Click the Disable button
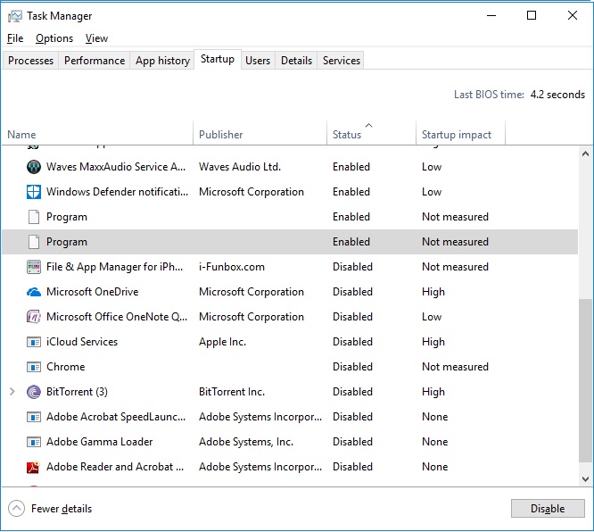 (x=548, y=509)
